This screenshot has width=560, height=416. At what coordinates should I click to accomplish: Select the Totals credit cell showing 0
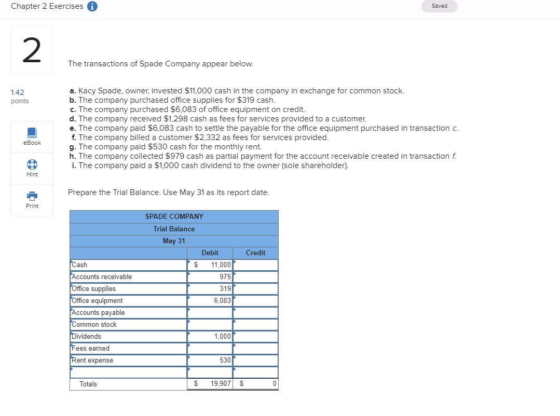coord(255,383)
